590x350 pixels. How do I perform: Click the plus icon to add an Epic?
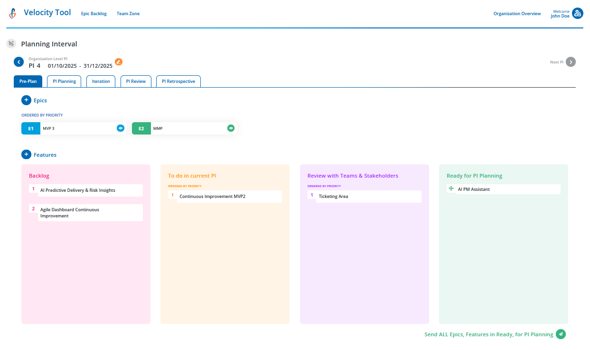pyautogui.click(x=26, y=100)
